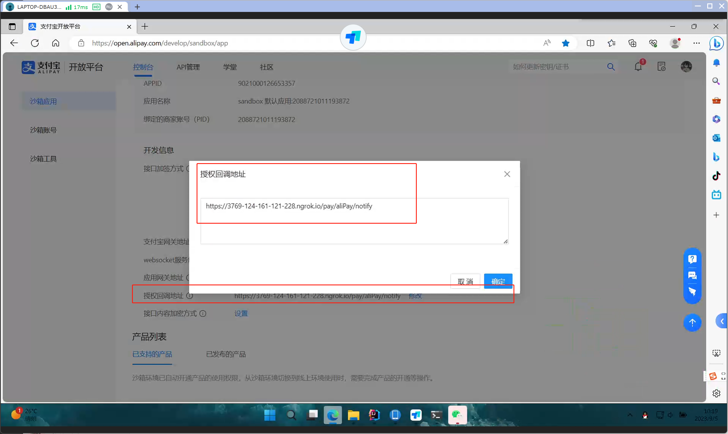Close the 授权回调地址 dialog
728x434 pixels.
point(507,174)
